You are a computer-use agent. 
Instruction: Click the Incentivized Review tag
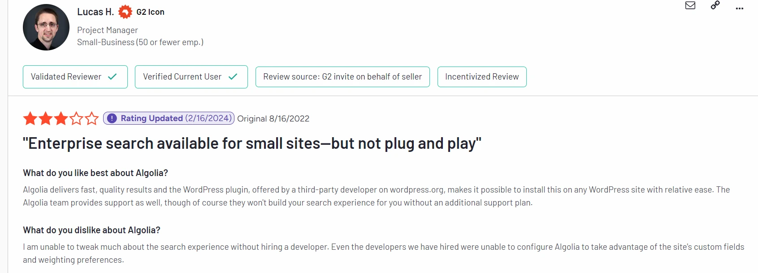click(482, 77)
